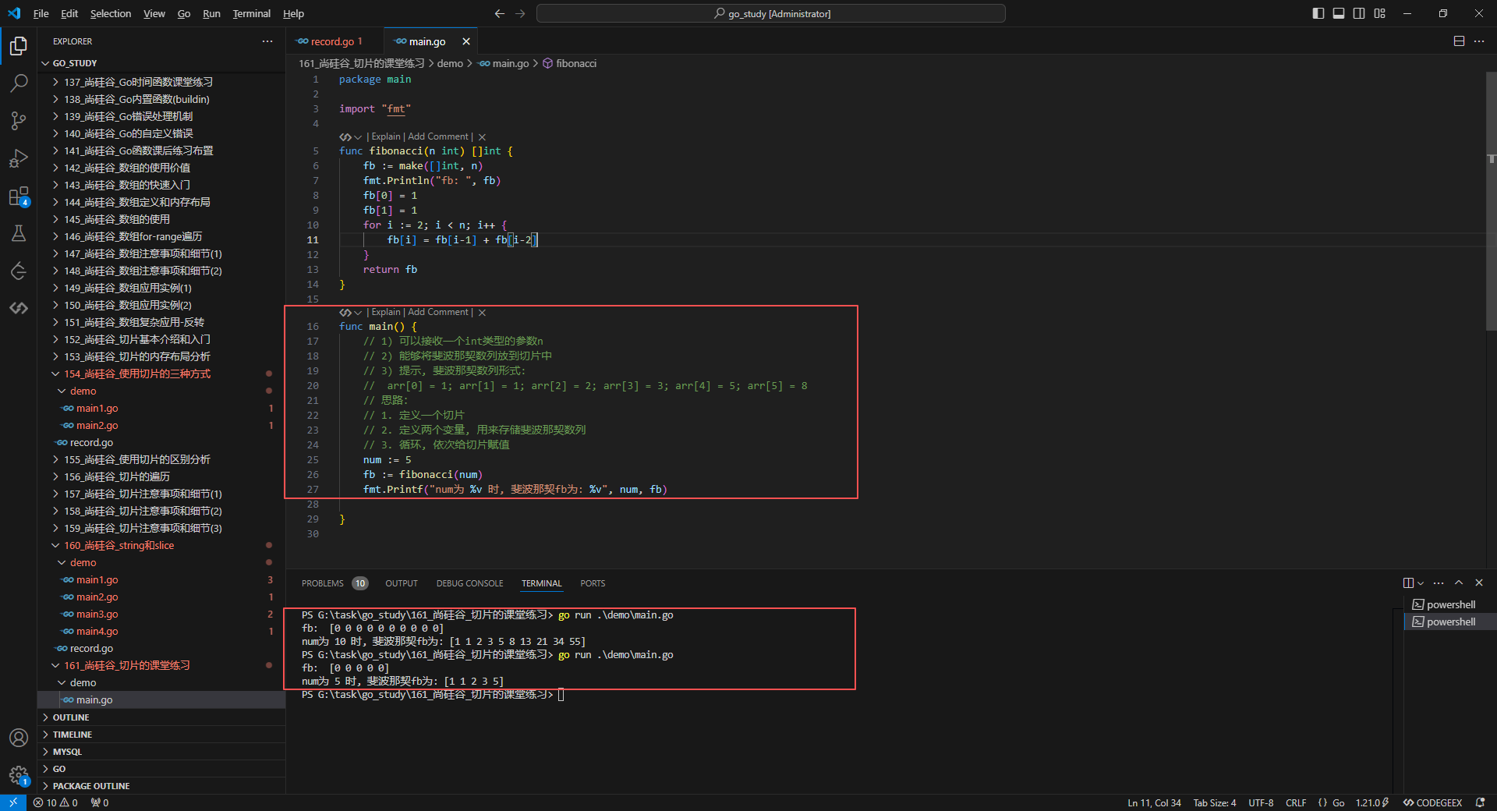The height and width of the screenshot is (811, 1497).
Task: Switch to the DEBUG CONSOLE panel tab
Action: point(469,583)
